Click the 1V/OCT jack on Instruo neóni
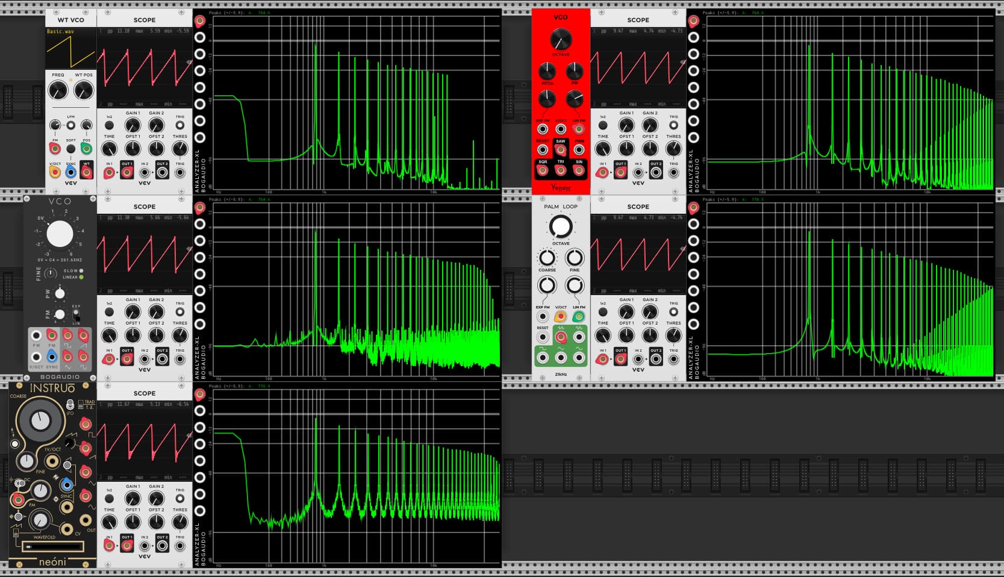This screenshot has width=1004, height=577. [x=52, y=461]
